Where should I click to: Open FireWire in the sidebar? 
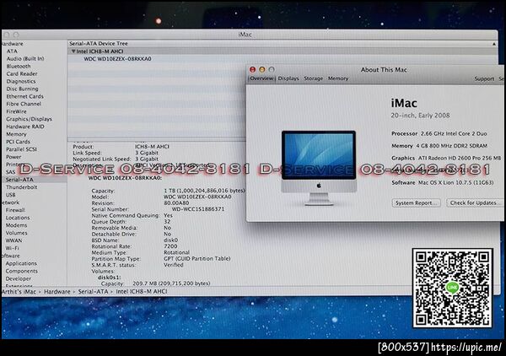click(x=17, y=111)
